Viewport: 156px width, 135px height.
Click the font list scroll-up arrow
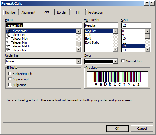pos(78,31)
